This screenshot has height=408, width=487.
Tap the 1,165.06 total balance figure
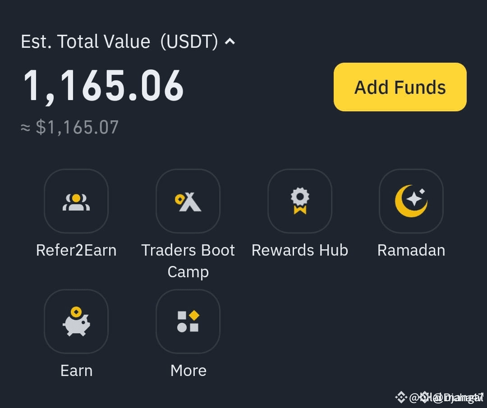(x=103, y=86)
